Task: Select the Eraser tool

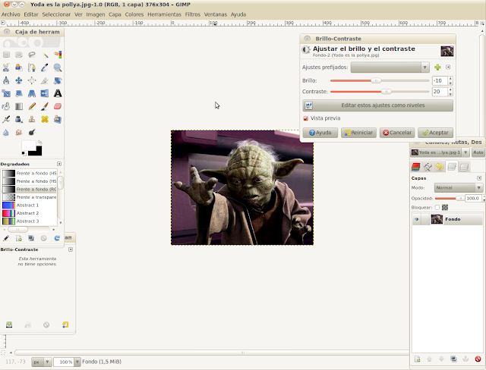Action: (x=58, y=106)
